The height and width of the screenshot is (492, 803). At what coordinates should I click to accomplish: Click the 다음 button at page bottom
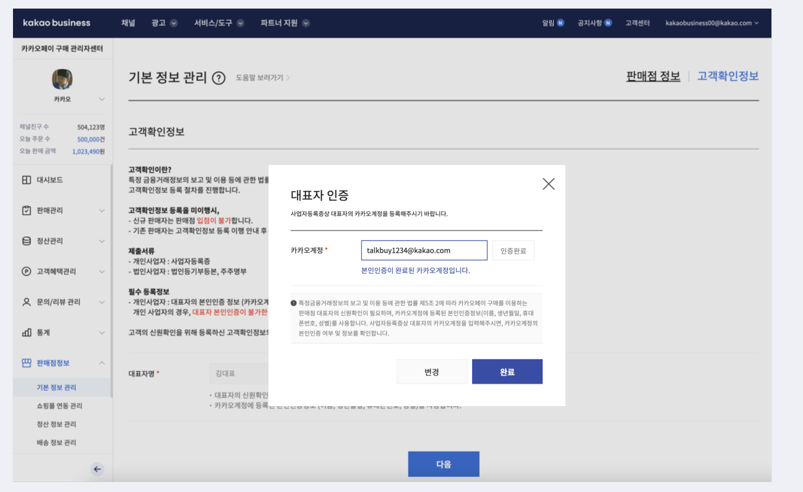(x=444, y=464)
